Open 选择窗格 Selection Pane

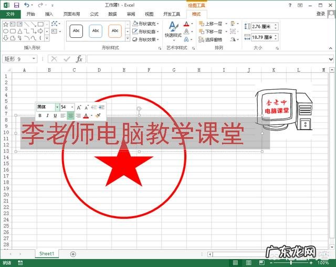(211, 40)
